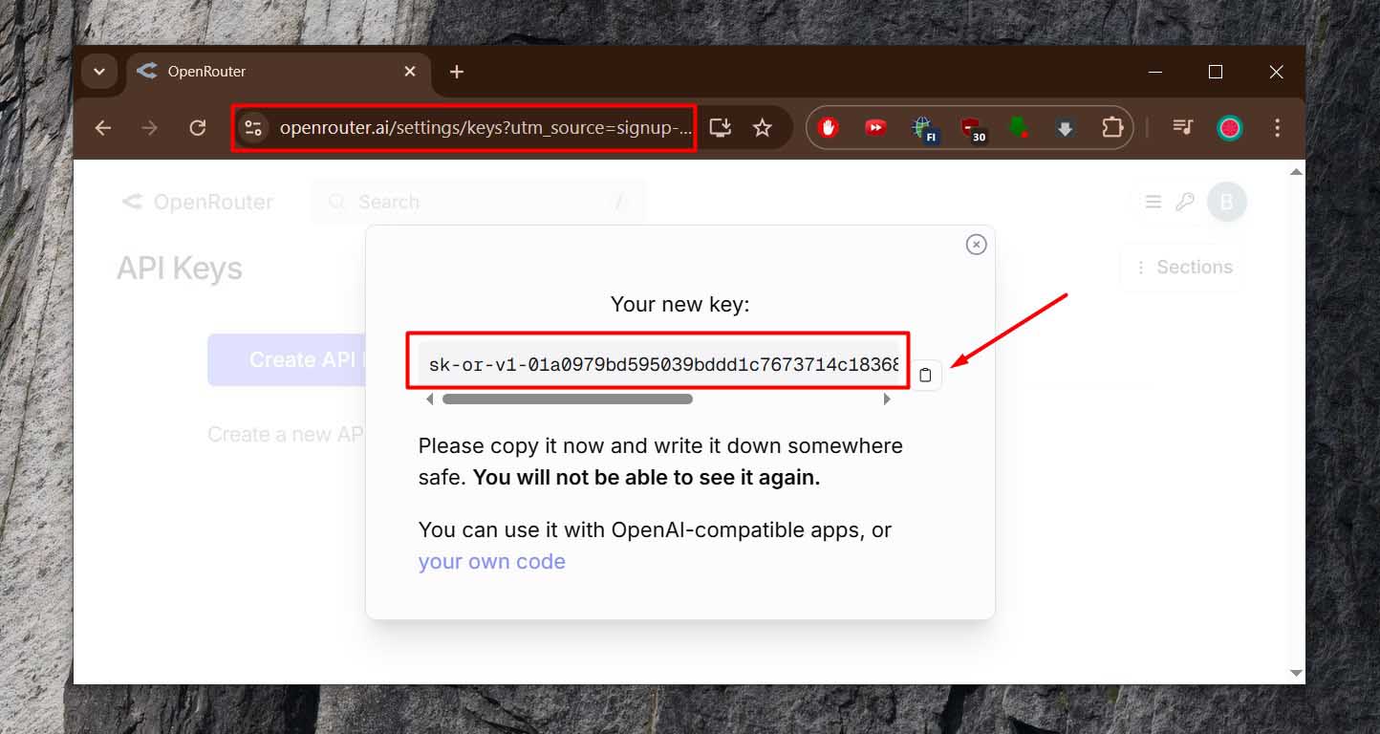Click the gray download arrow extension icon
The image size is (1380, 734).
pyautogui.click(x=1065, y=128)
